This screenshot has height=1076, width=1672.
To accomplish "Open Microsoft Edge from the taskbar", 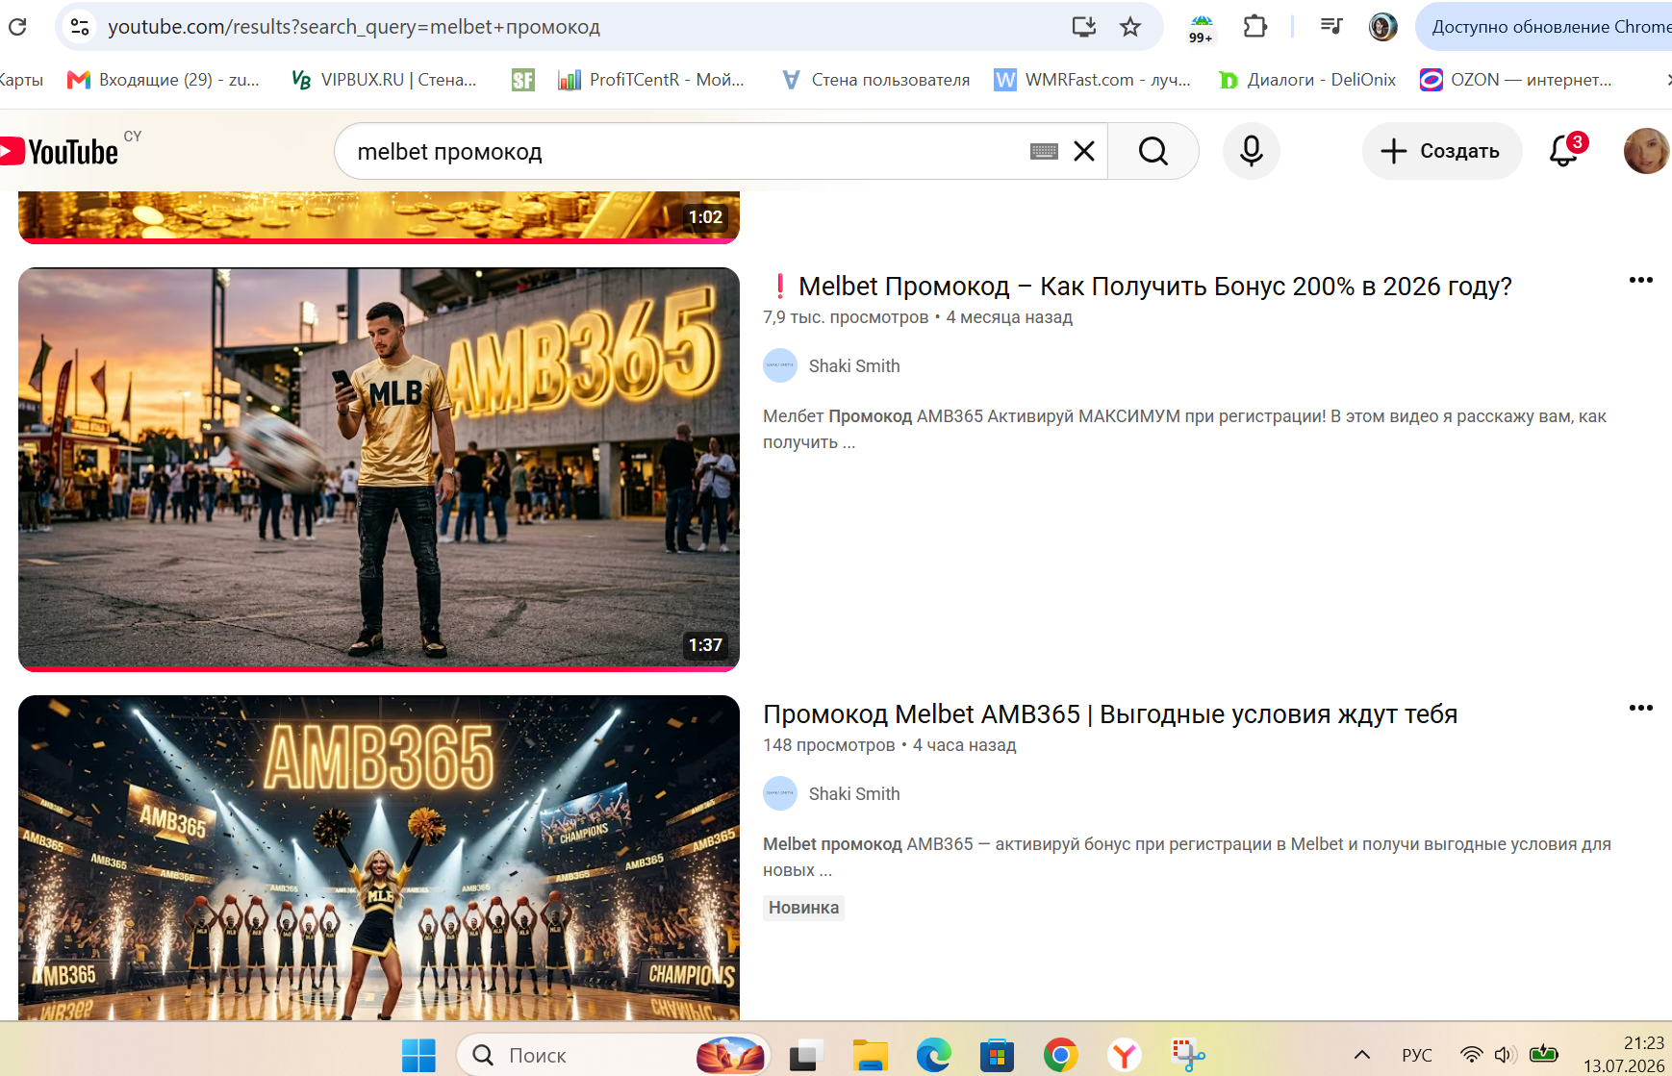I will click(x=933, y=1055).
